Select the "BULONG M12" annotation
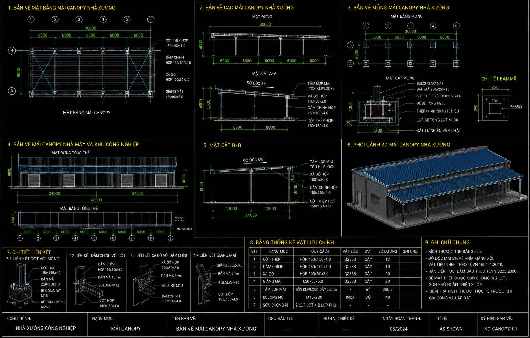Viewport: 530px width, 338px height. 109,285
